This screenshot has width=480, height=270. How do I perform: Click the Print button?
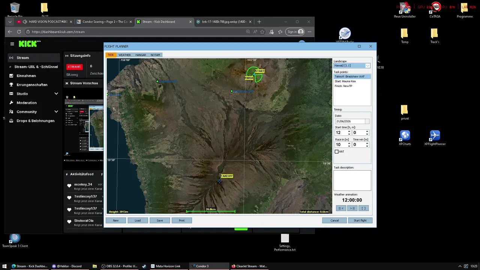[x=182, y=220]
